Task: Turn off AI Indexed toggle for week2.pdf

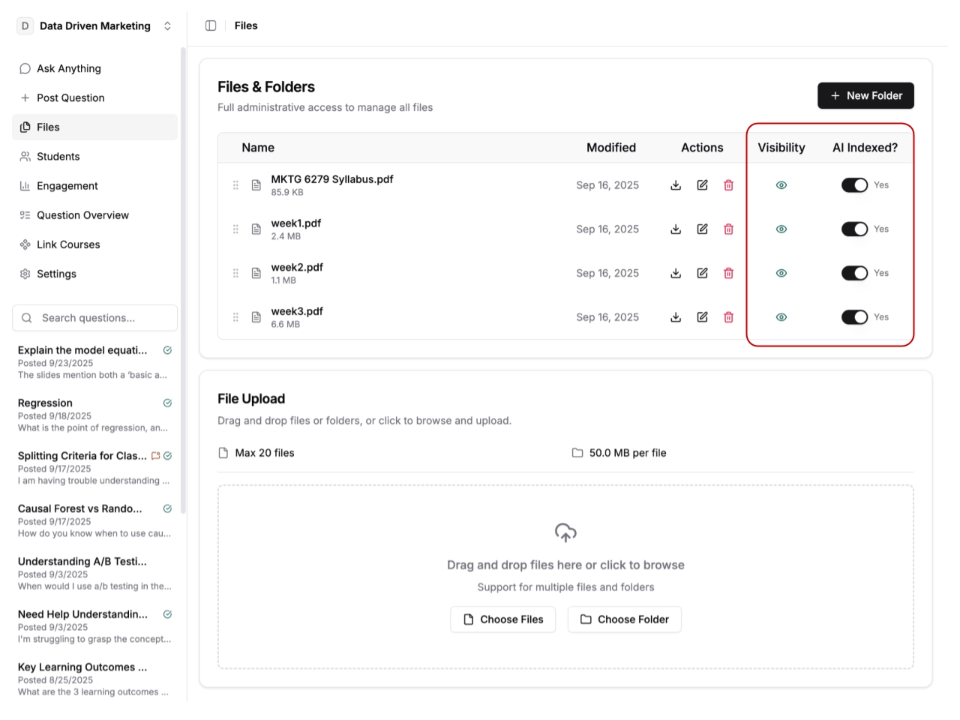Action: (854, 274)
